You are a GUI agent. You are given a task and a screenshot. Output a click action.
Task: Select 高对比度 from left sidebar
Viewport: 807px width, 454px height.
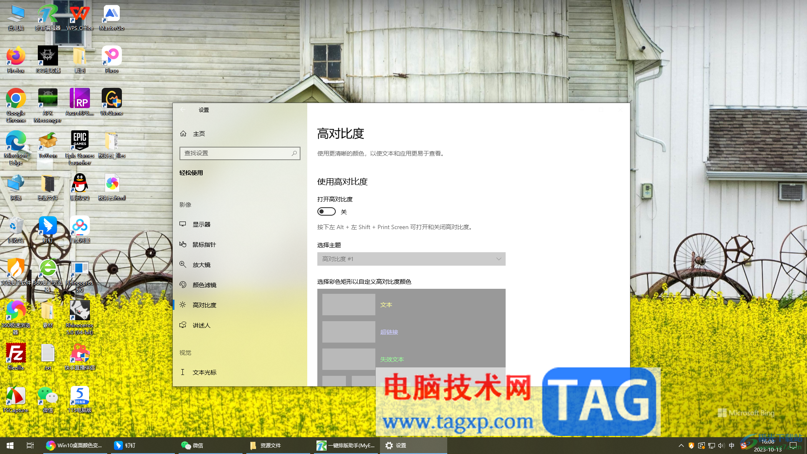coord(205,304)
